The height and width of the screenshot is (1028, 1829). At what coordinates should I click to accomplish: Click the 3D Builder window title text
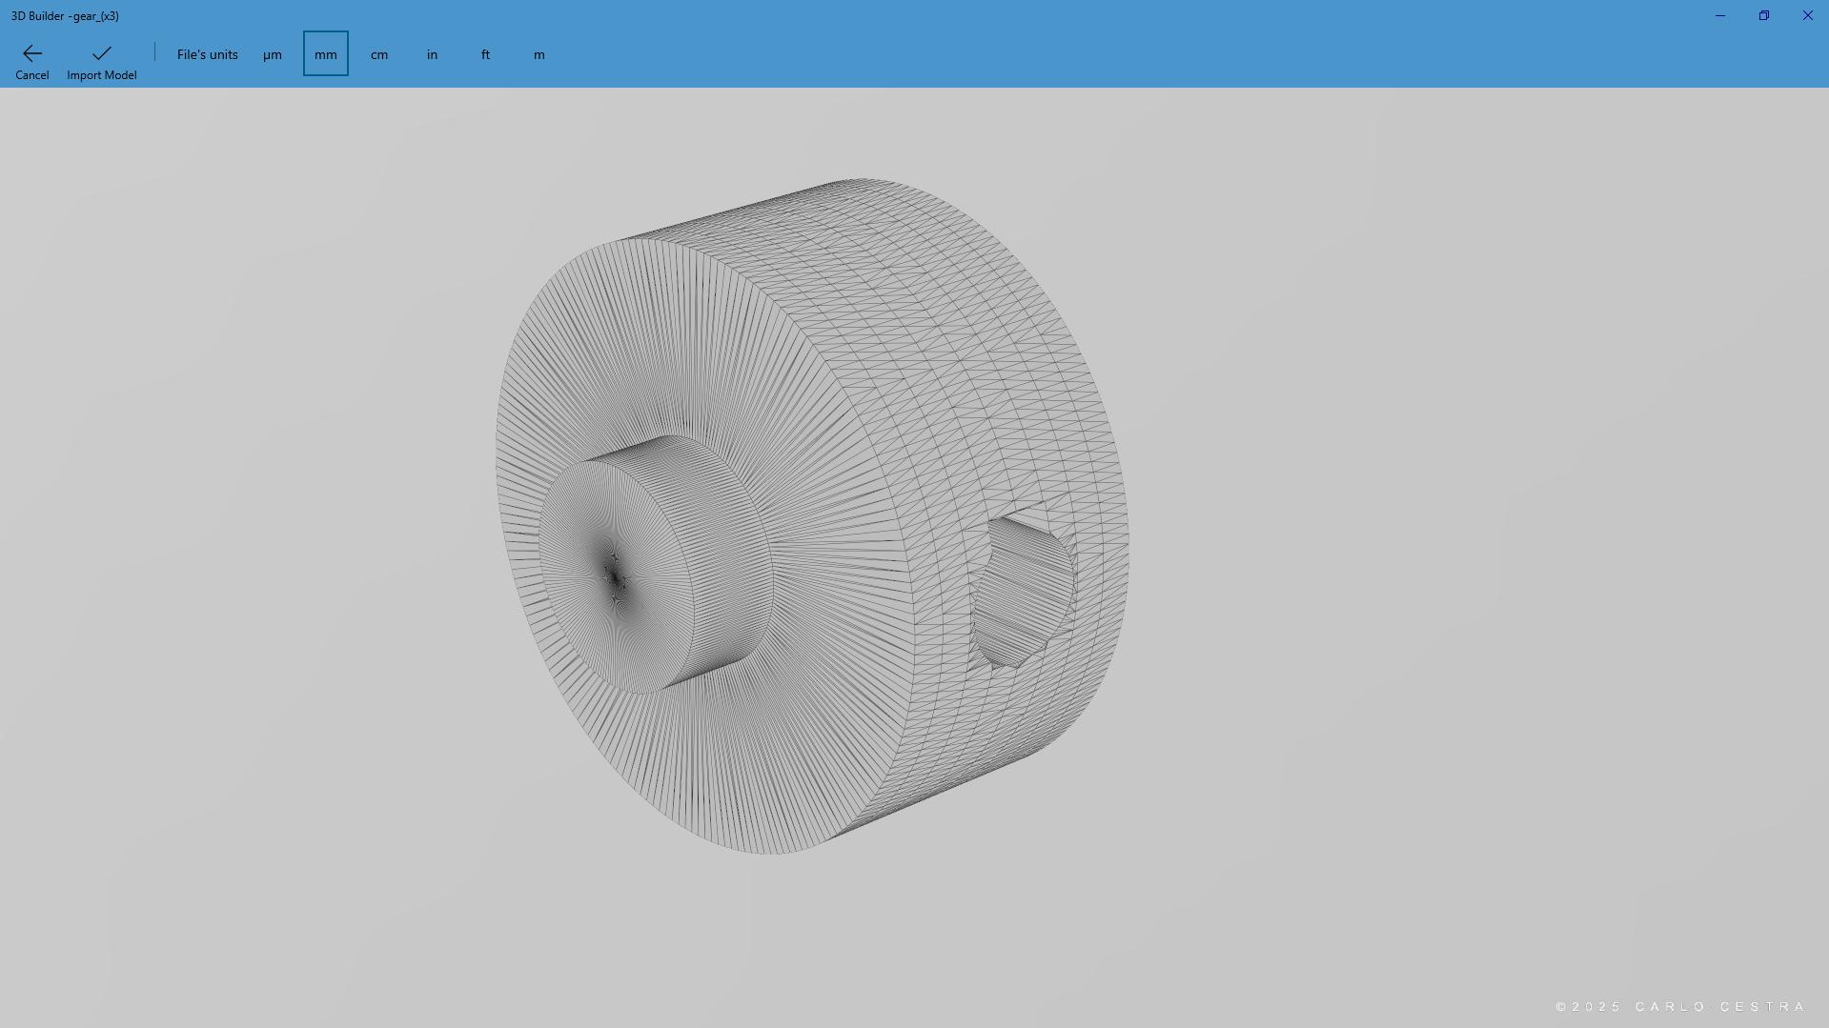pyautogui.click(x=65, y=15)
